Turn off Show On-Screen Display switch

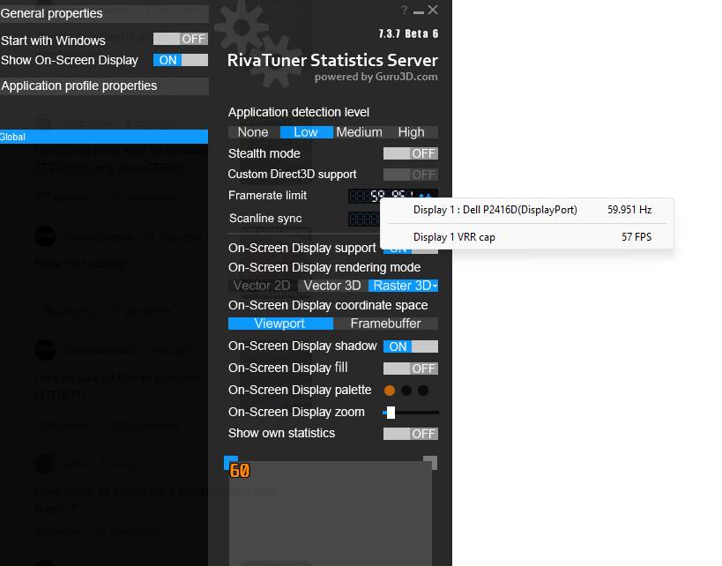181,60
